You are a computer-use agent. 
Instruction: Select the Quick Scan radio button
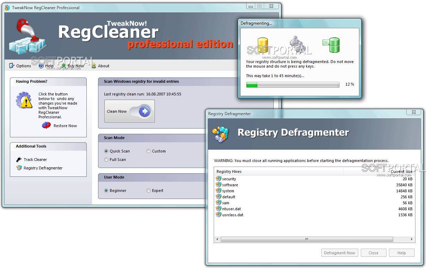106,151
